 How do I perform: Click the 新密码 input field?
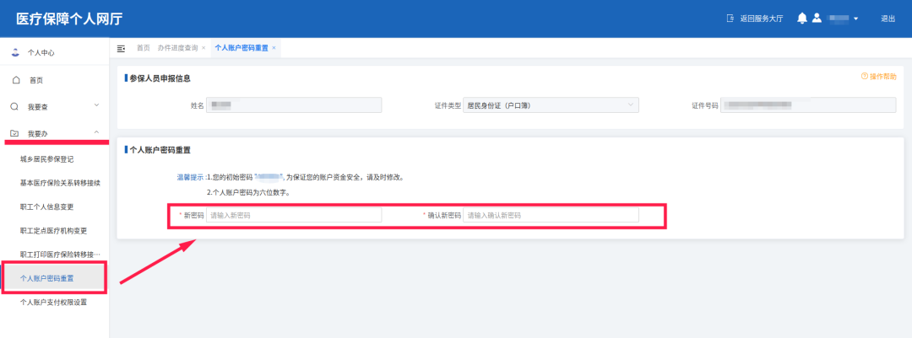tap(294, 216)
